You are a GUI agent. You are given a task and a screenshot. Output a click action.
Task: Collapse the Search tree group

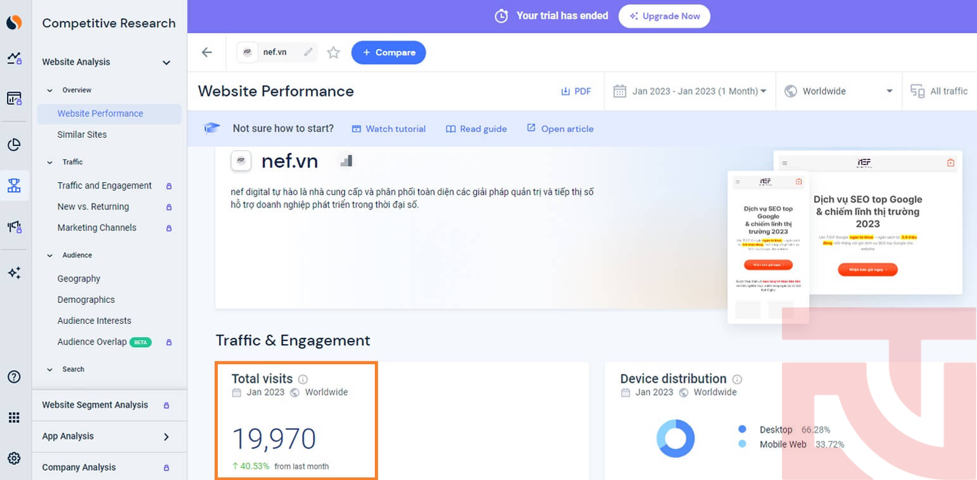(50, 369)
